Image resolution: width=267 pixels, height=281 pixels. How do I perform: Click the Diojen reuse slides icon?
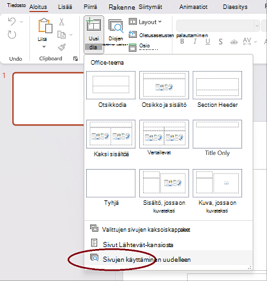click(116, 26)
